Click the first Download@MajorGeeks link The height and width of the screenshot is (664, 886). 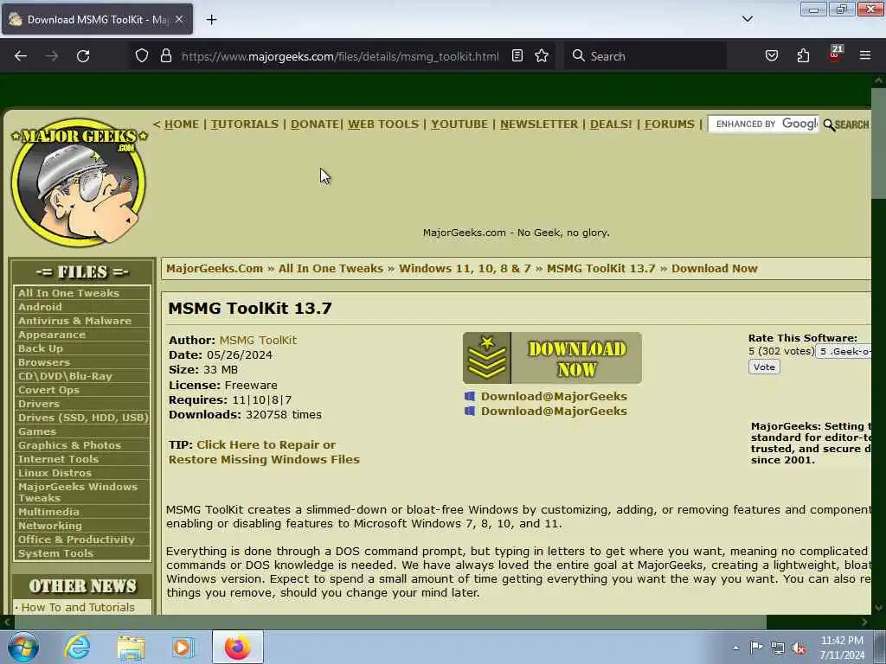click(x=554, y=396)
